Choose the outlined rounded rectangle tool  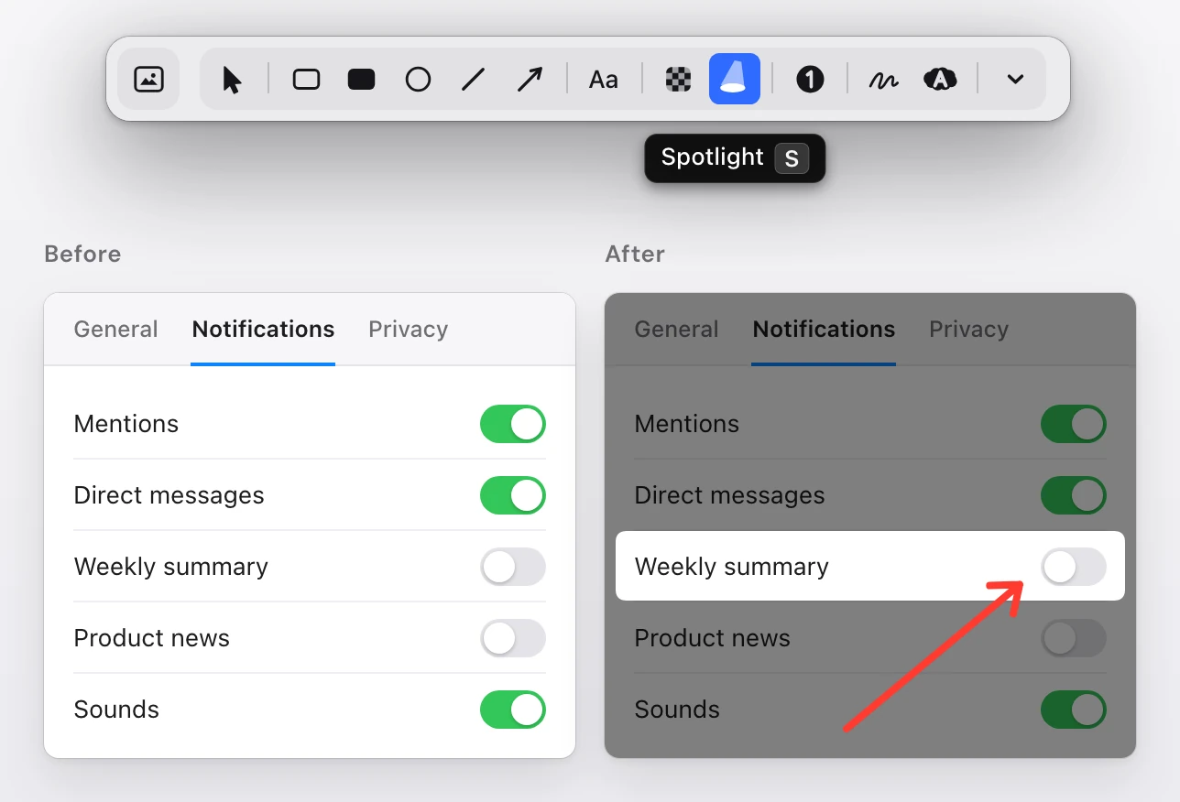coord(306,80)
